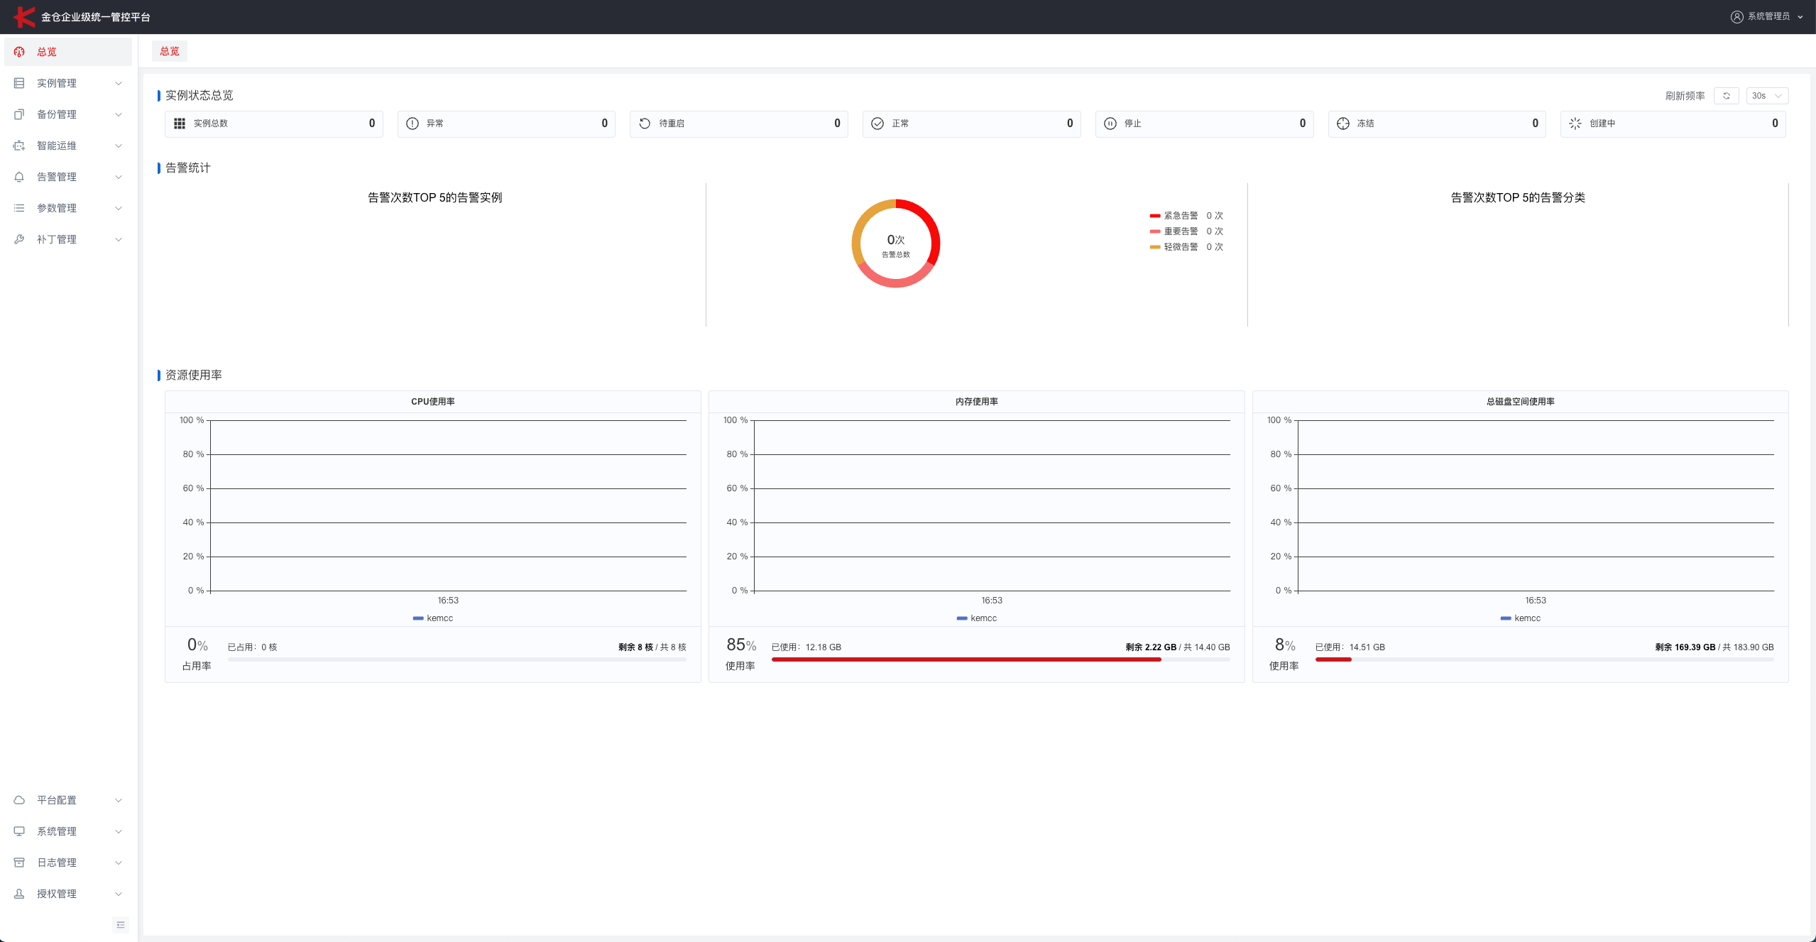Viewport: 1816px width, 942px height.
Task: Click the 冻结 freeze icon
Action: (1343, 124)
